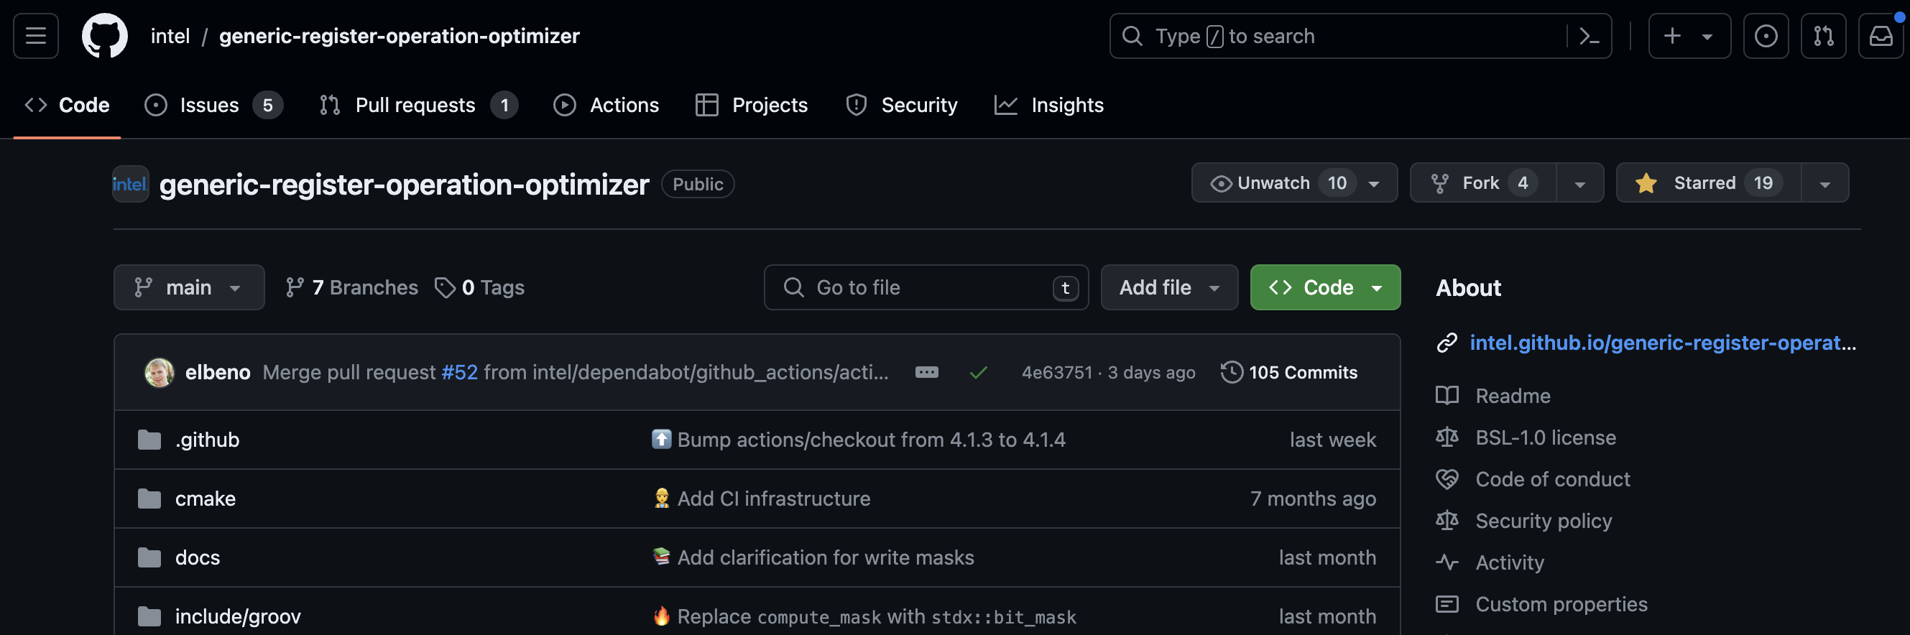Expand the star lists dropdown arrow
Image resolution: width=1910 pixels, height=635 pixels.
point(1824,184)
